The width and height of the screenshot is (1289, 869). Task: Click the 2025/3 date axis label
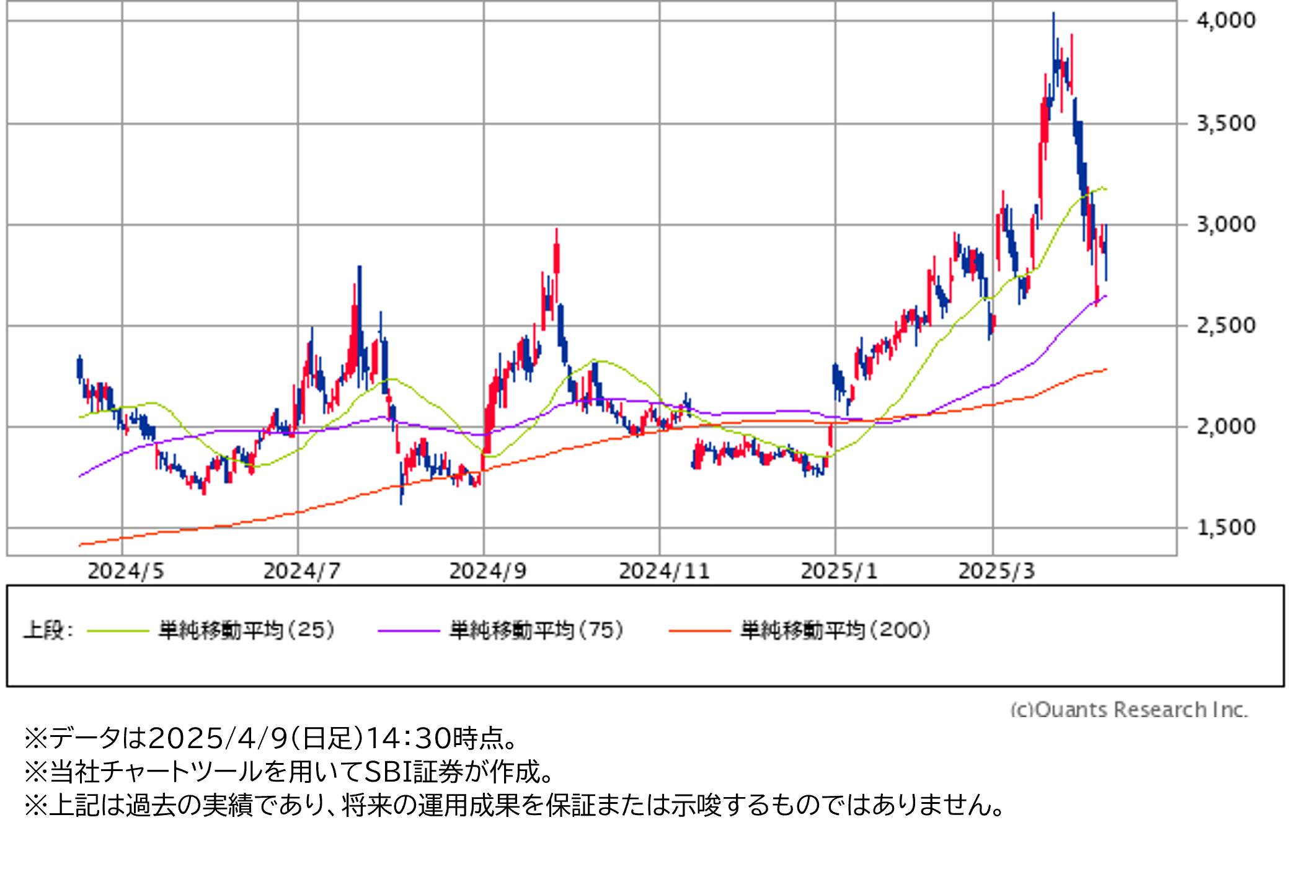pyautogui.click(x=997, y=571)
